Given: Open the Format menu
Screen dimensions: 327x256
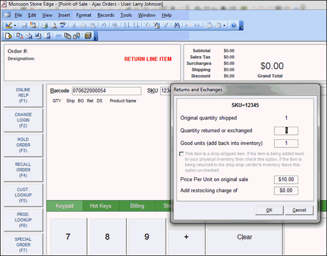Looking at the screenshot, I should click(84, 15).
